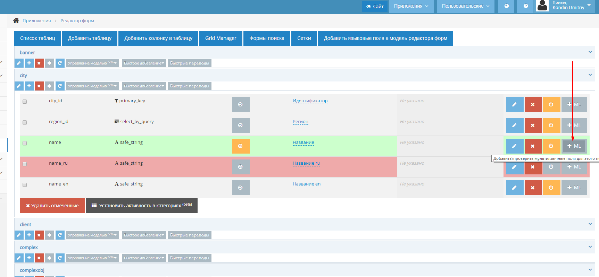The image size is (599, 277).
Task: Click the help question mark icon in top bar
Action: pyautogui.click(x=526, y=6)
